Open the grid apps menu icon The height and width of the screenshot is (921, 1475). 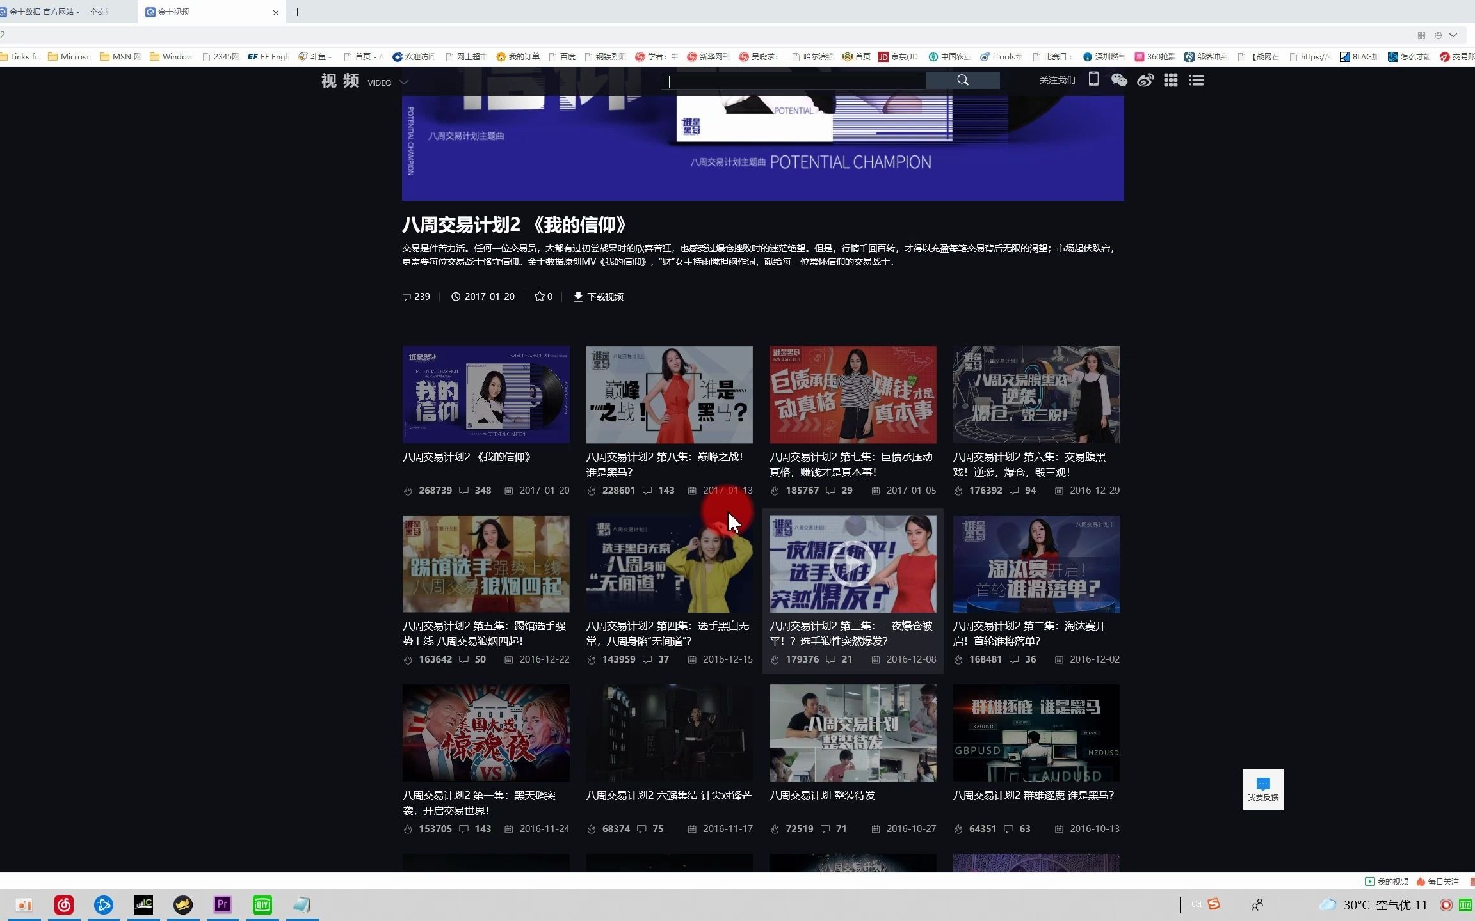point(1170,80)
